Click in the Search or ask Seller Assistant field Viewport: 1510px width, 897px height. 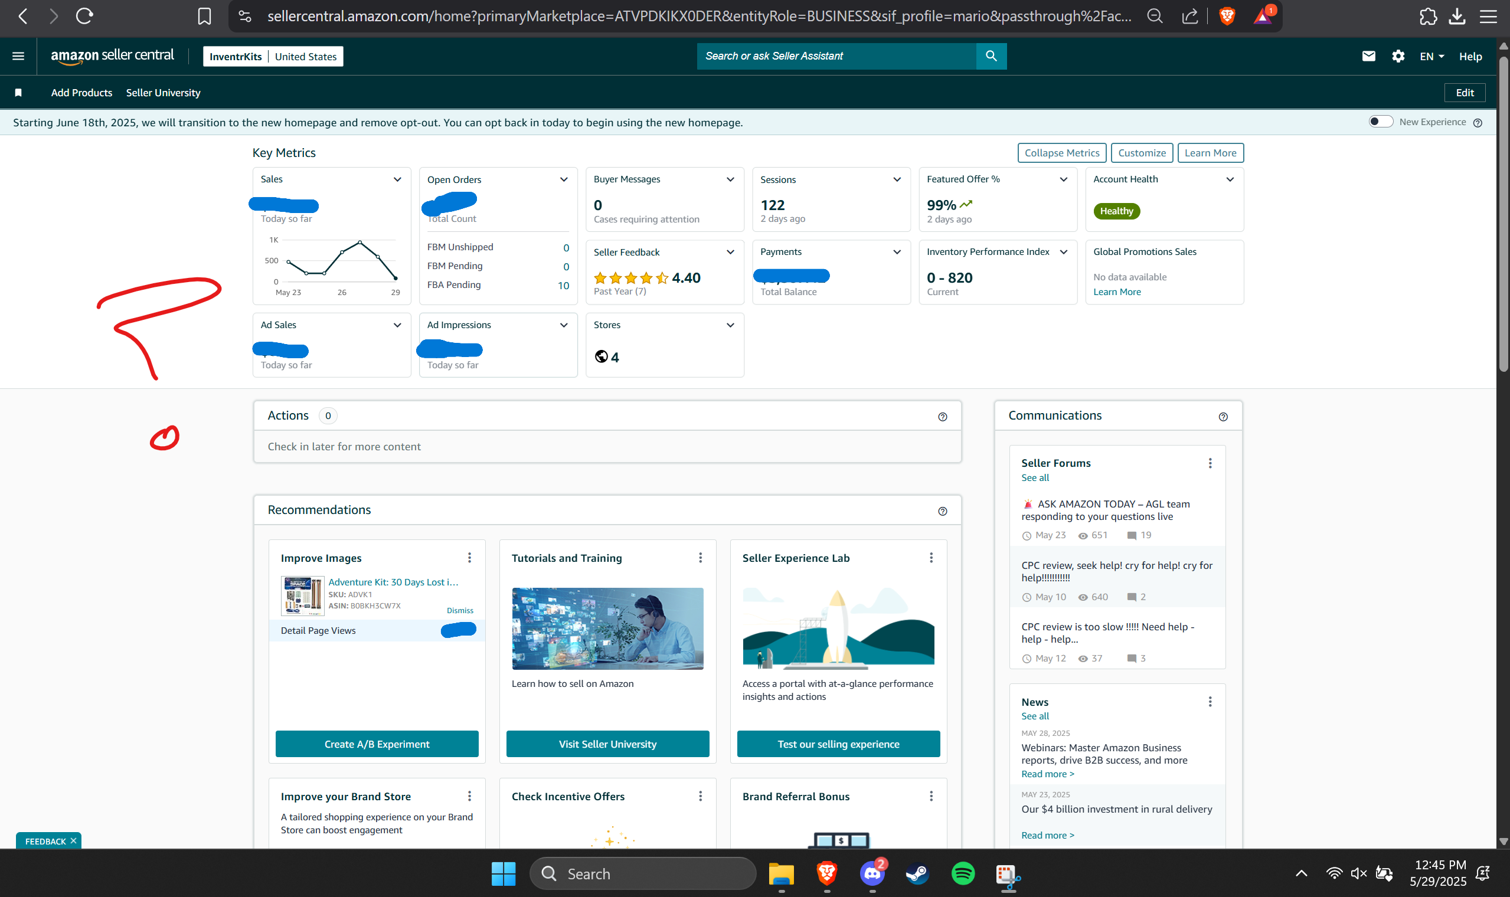coord(836,56)
